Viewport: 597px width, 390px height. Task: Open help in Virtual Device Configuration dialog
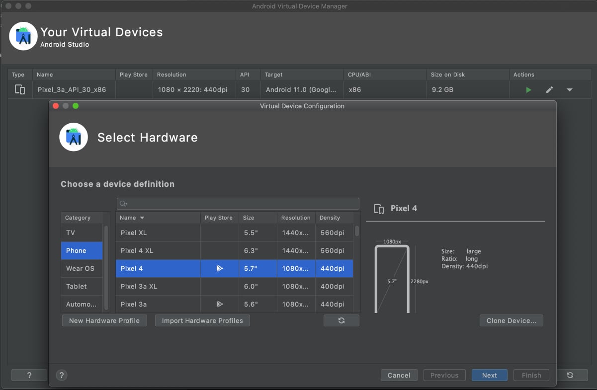tap(62, 375)
